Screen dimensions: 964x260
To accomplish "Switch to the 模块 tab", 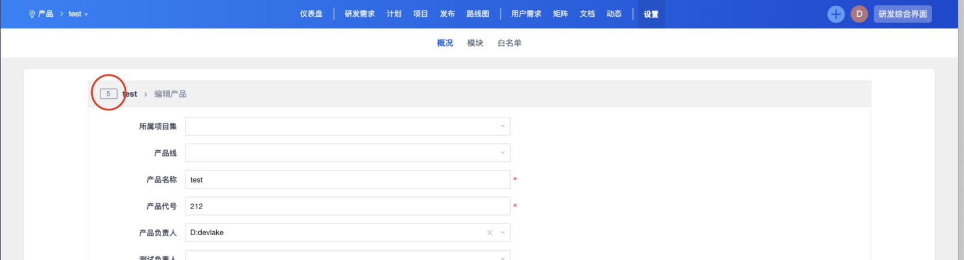I will [x=475, y=43].
